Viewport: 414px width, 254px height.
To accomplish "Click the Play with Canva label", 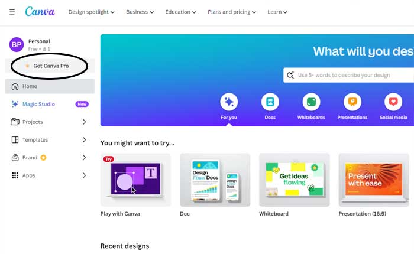I will (x=120, y=214).
